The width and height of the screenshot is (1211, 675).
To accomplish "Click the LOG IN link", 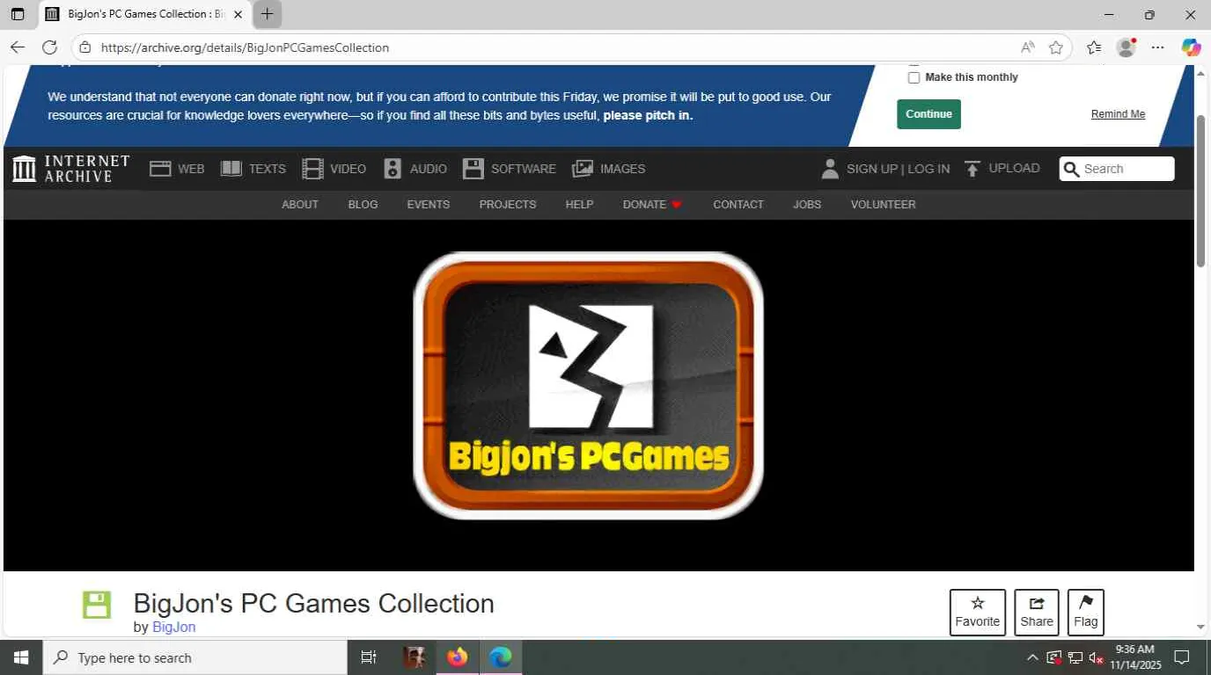I will click(x=928, y=169).
